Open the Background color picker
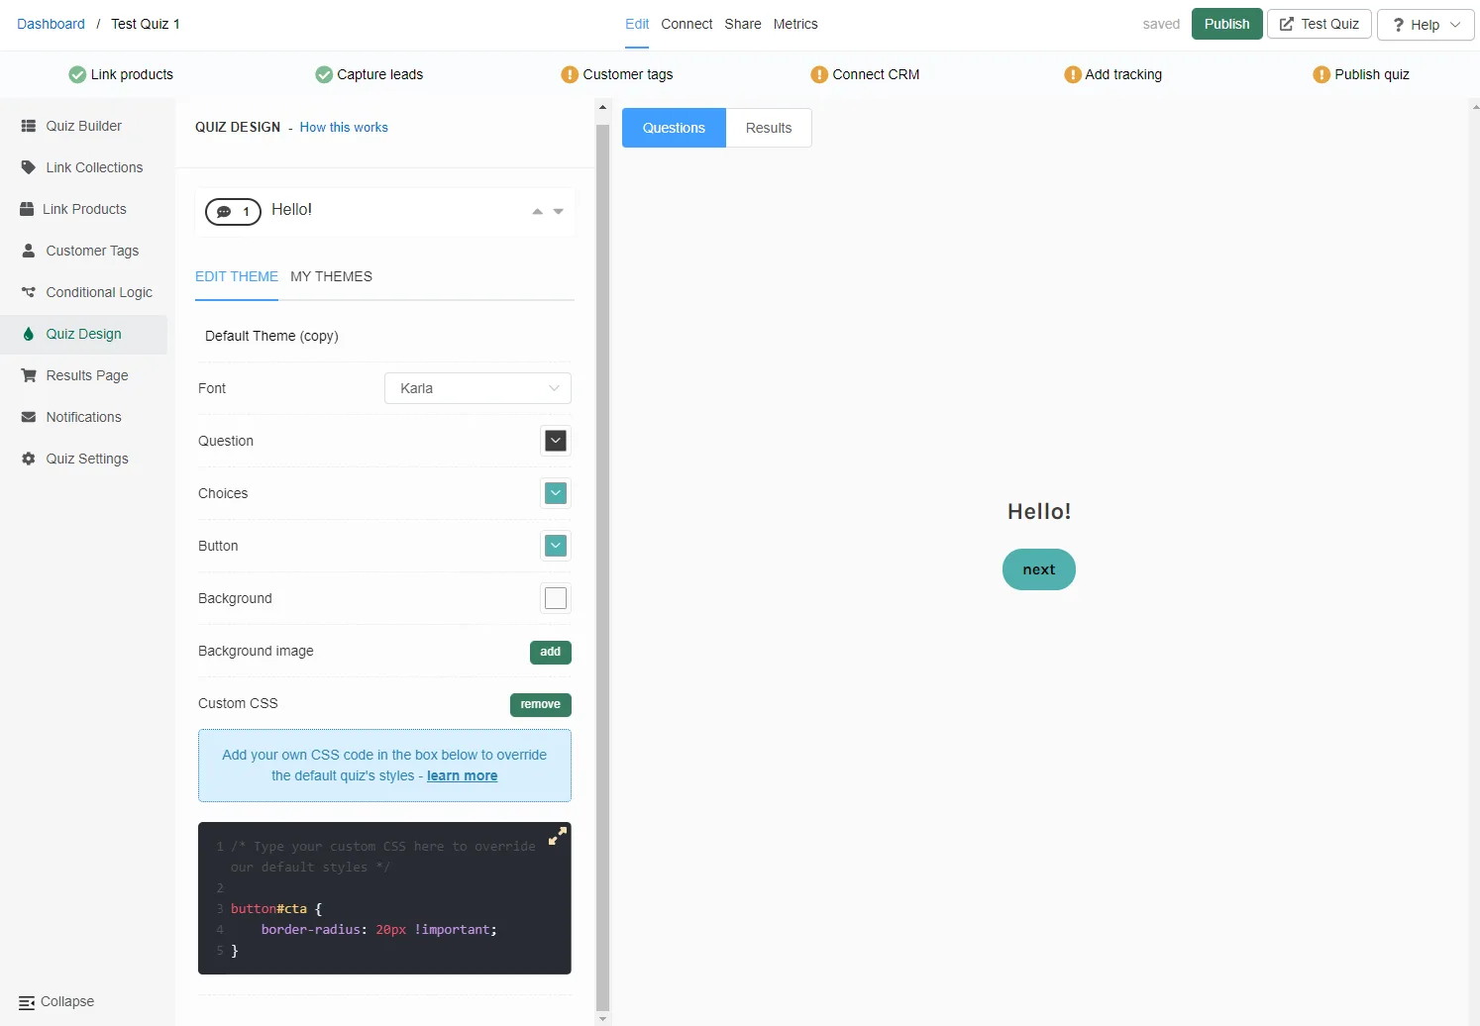 click(556, 598)
